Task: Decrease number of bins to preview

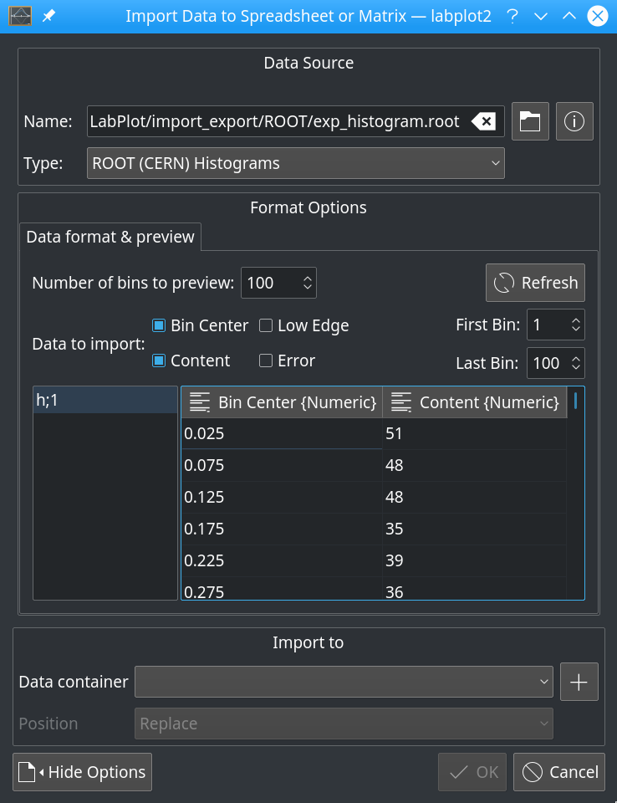Action: click(307, 287)
